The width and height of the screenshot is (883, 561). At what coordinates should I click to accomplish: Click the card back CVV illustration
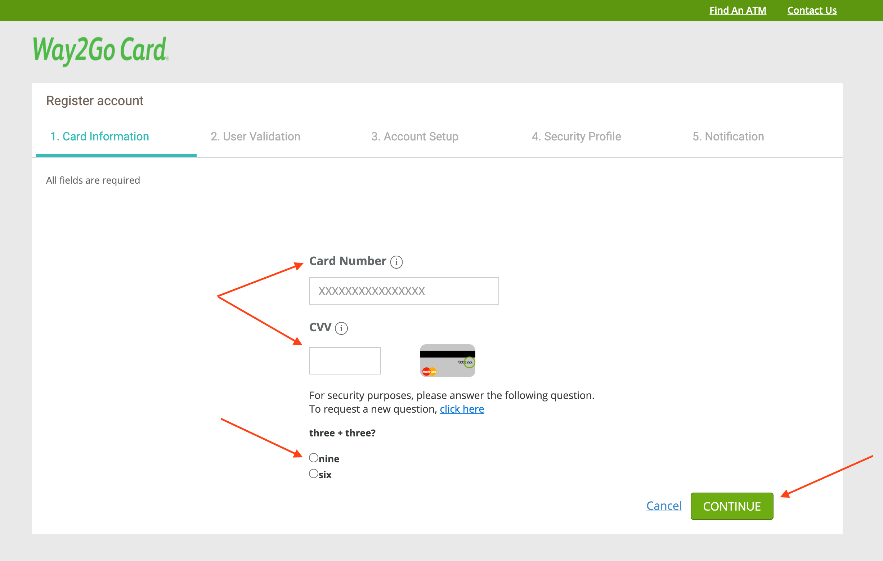(x=447, y=360)
